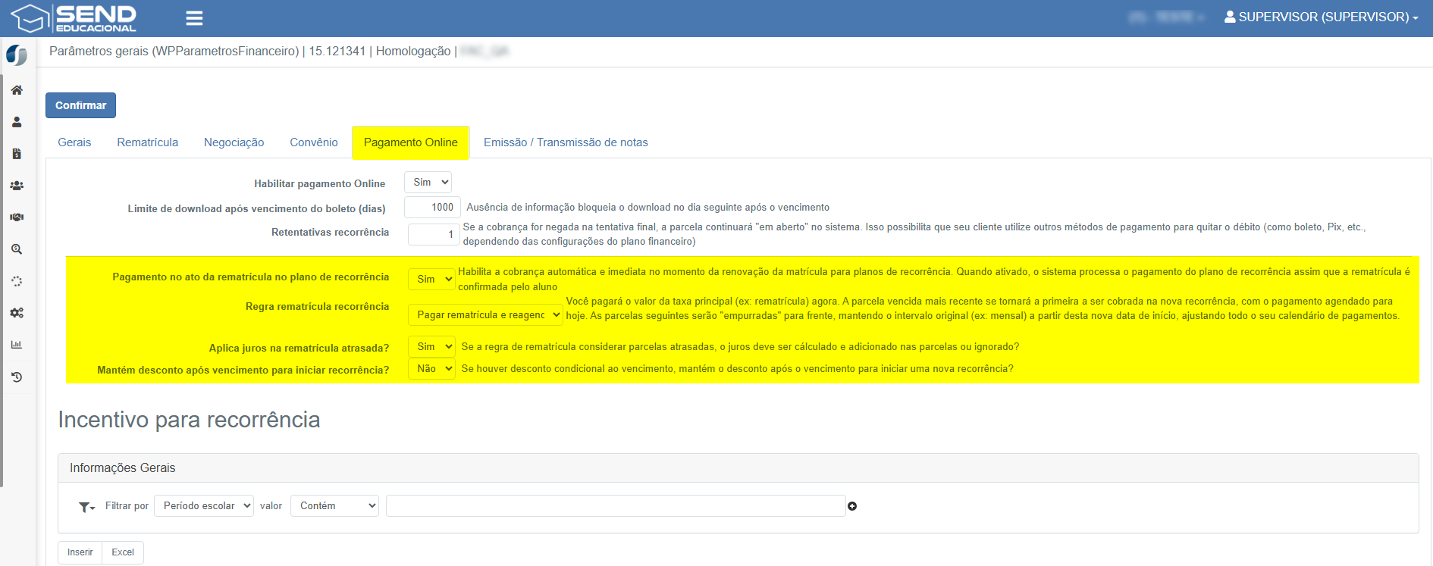Viewport: 1433px width, 566px height.
Task: Expand the Regra rematrícula recorrência dropdown
Action: pos(485,315)
